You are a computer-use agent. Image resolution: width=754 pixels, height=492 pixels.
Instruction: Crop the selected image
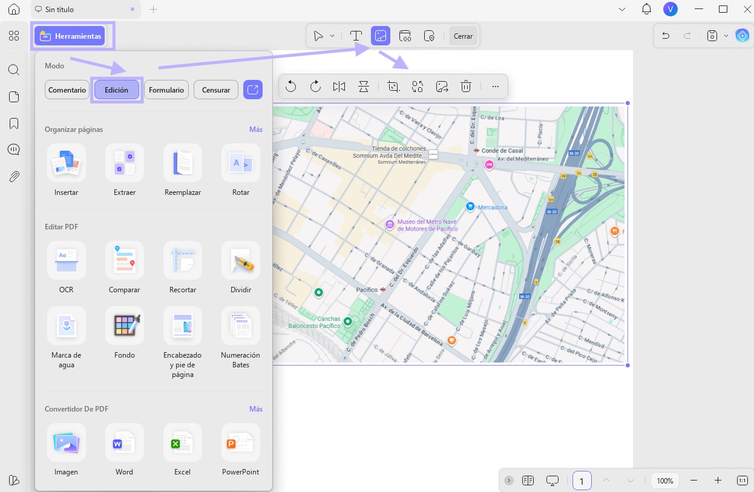click(393, 87)
